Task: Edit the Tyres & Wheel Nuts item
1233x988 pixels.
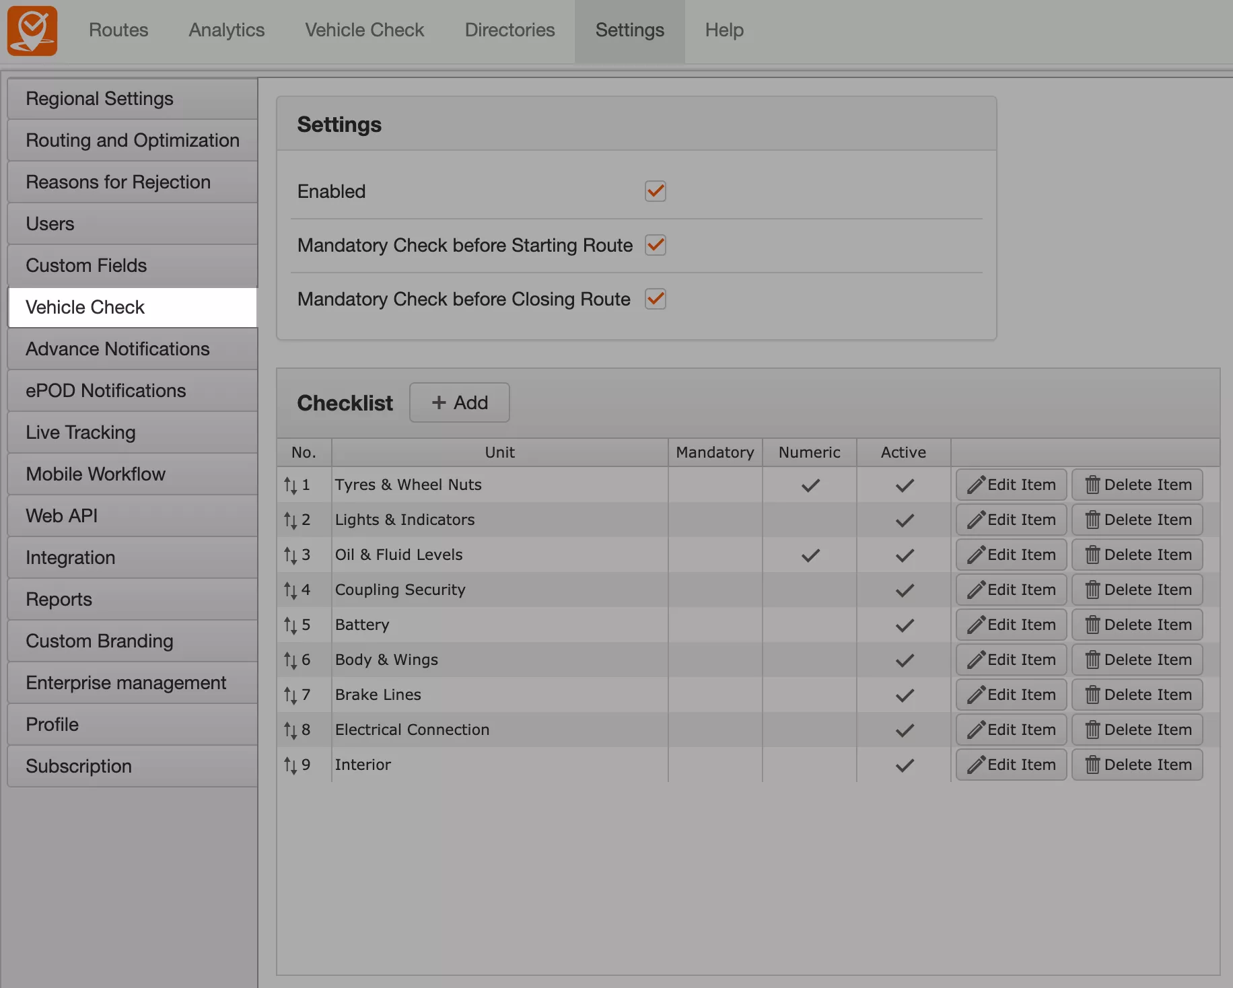Action: pyautogui.click(x=1011, y=485)
